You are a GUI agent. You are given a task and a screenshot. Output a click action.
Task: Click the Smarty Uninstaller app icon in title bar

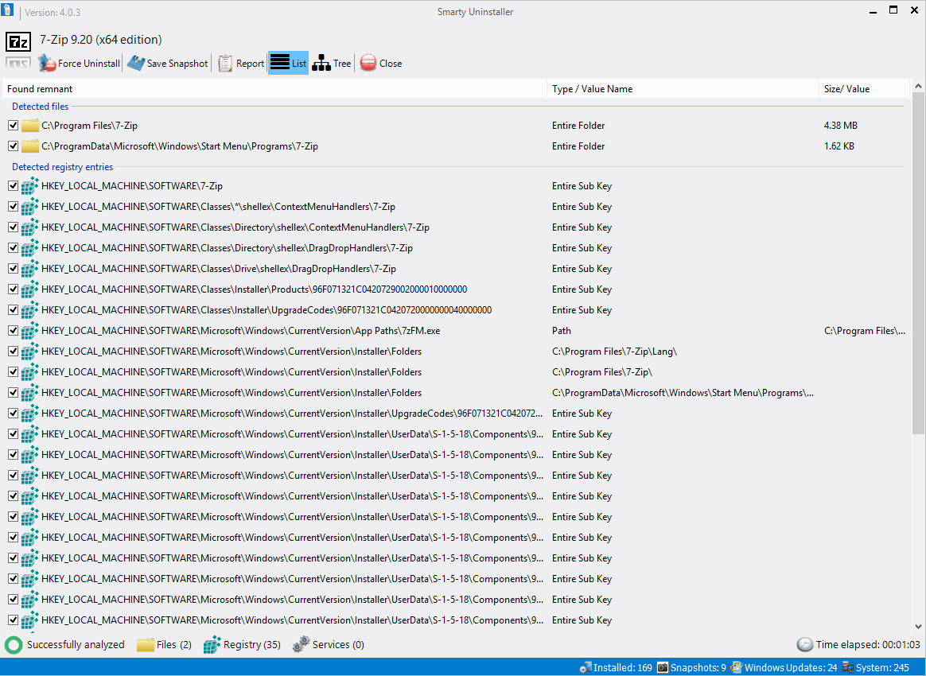[7, 10]
